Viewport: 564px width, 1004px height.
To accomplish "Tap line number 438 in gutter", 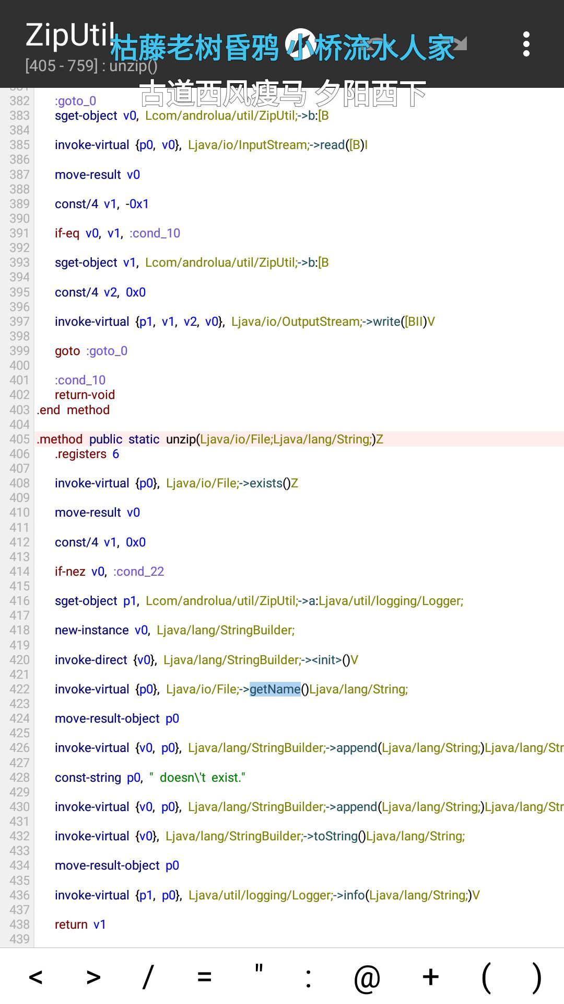I will click(x=19, y=925).
